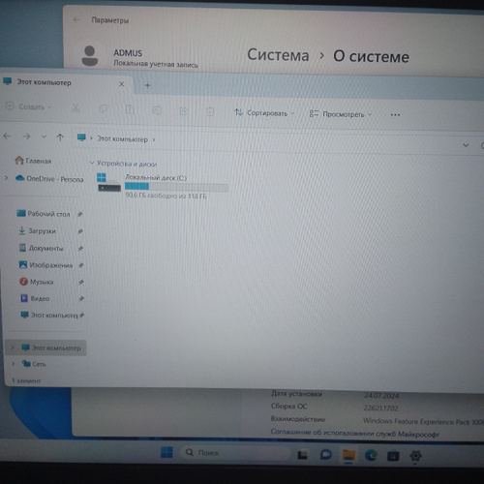Open the three-dots more options menu
This screenshot has height=484, width=484.
click(x=395, y=115)
